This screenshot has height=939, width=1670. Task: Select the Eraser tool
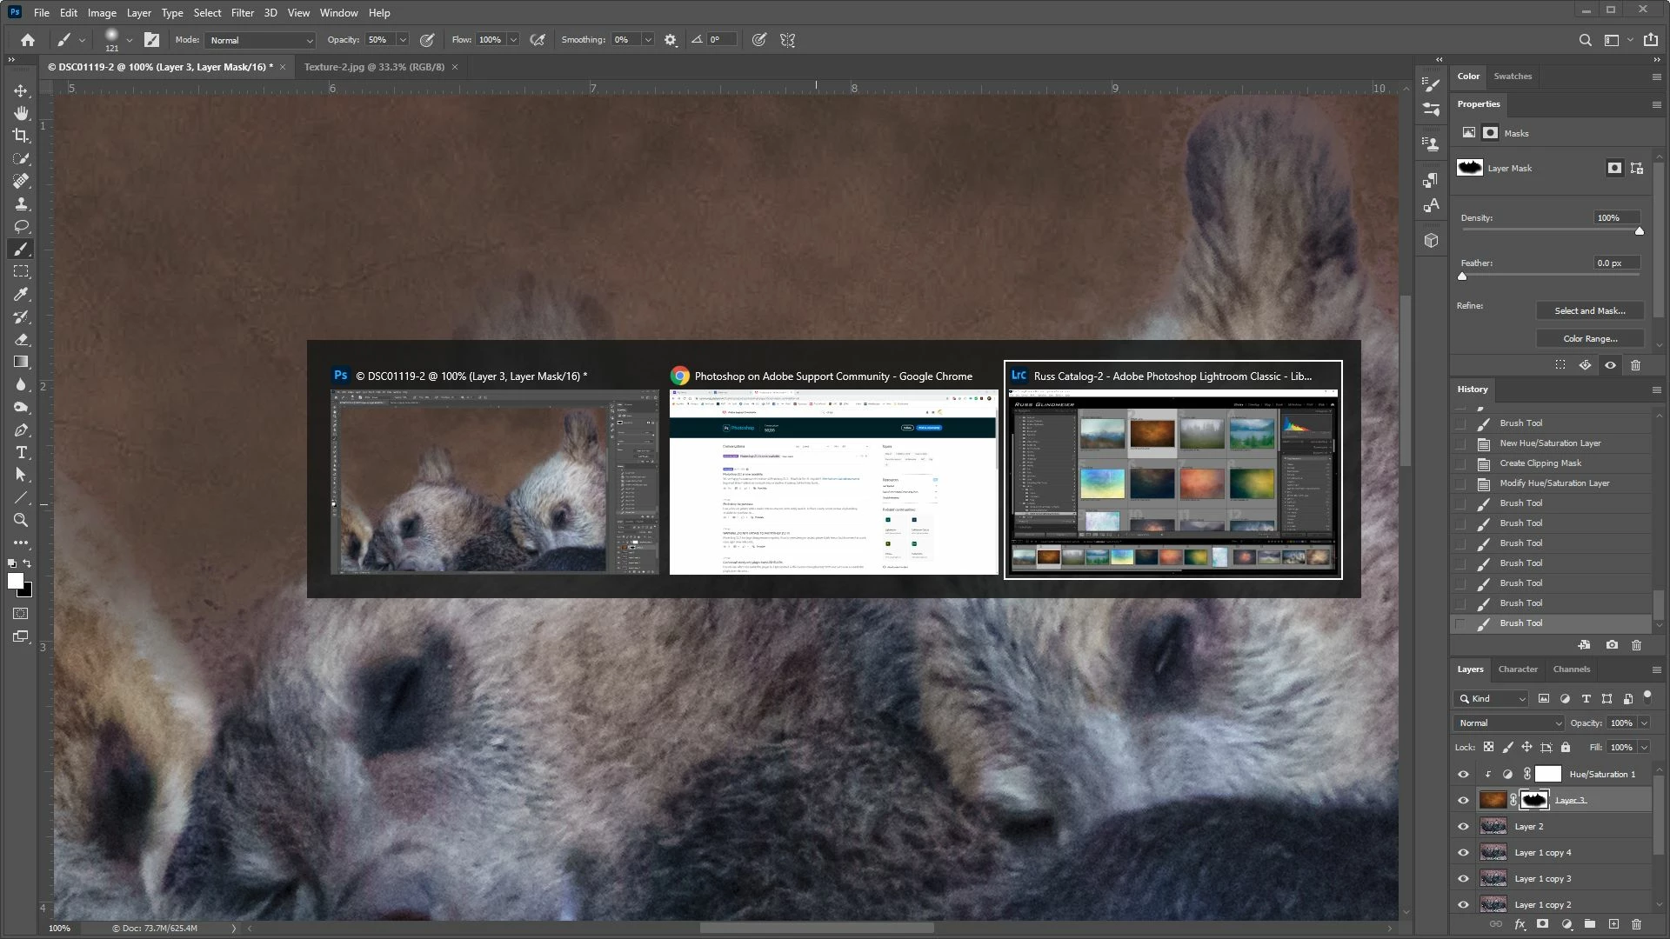[21, 339]
